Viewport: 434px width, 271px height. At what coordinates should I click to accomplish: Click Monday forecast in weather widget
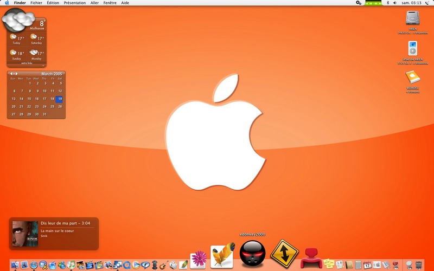click(36, 55)
